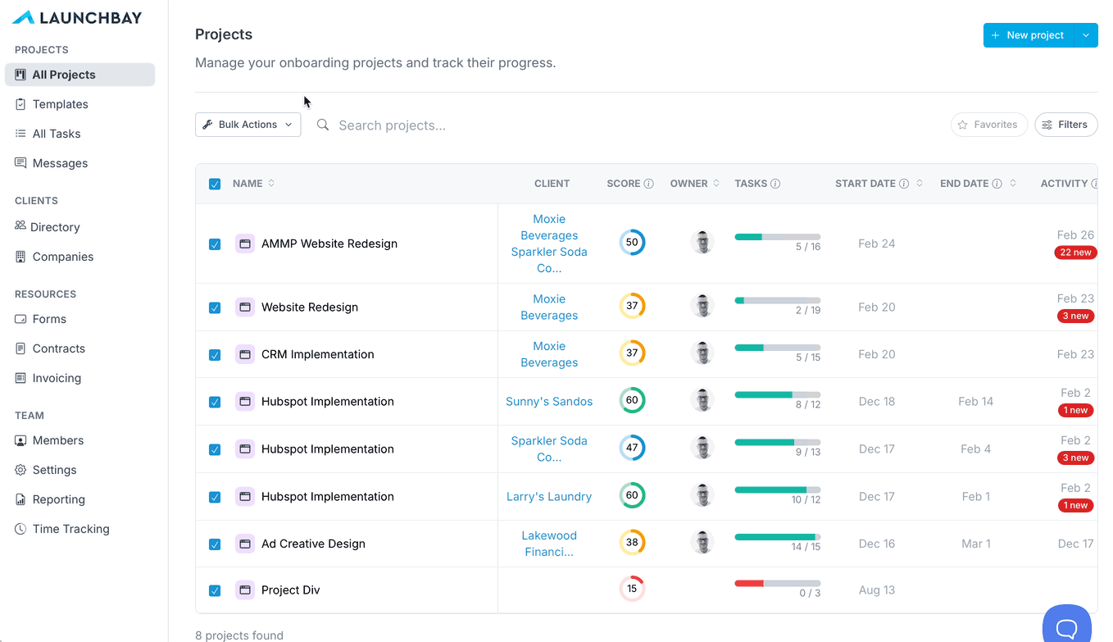Click the Start Date info icon
Viewport: 1113px width, 642px height.
click(904, 184)
